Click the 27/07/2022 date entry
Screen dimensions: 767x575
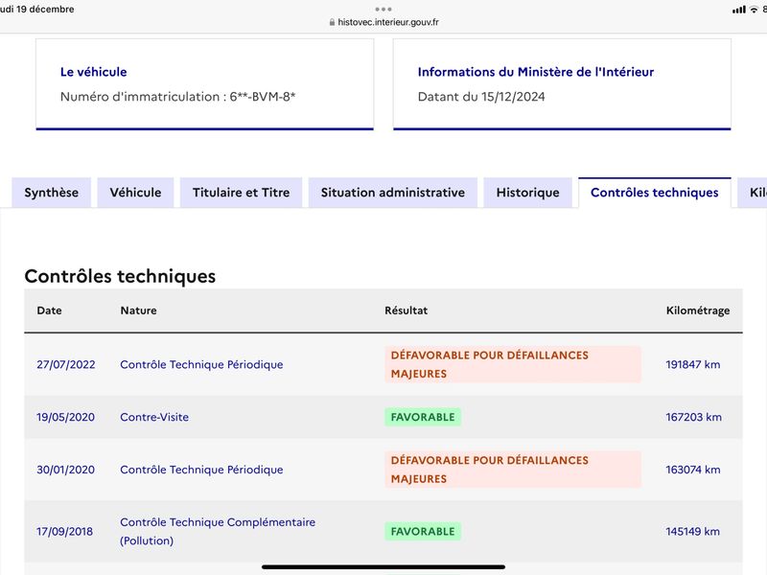tap(66, 365)
